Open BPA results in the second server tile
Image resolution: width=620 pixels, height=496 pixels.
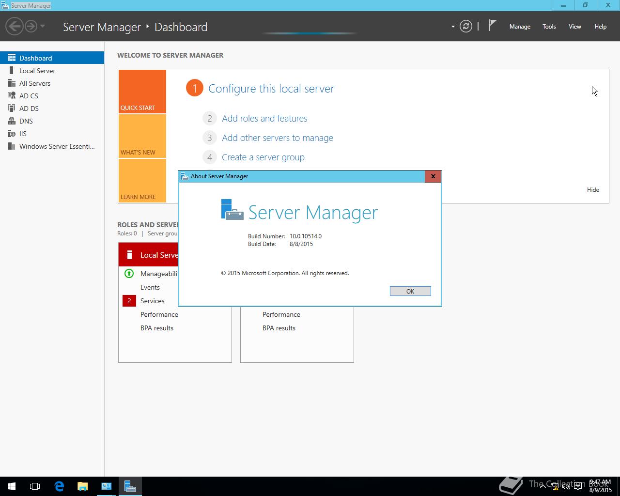pos(279,328)
